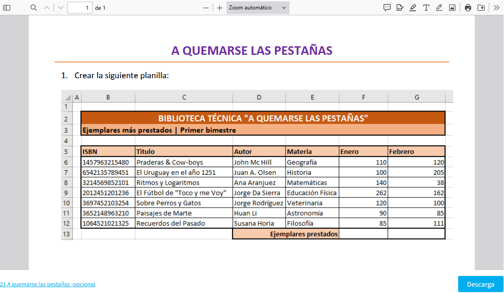Screen dimensions: 504x293
Task: Select the add image tool
Action: point(452,8)
